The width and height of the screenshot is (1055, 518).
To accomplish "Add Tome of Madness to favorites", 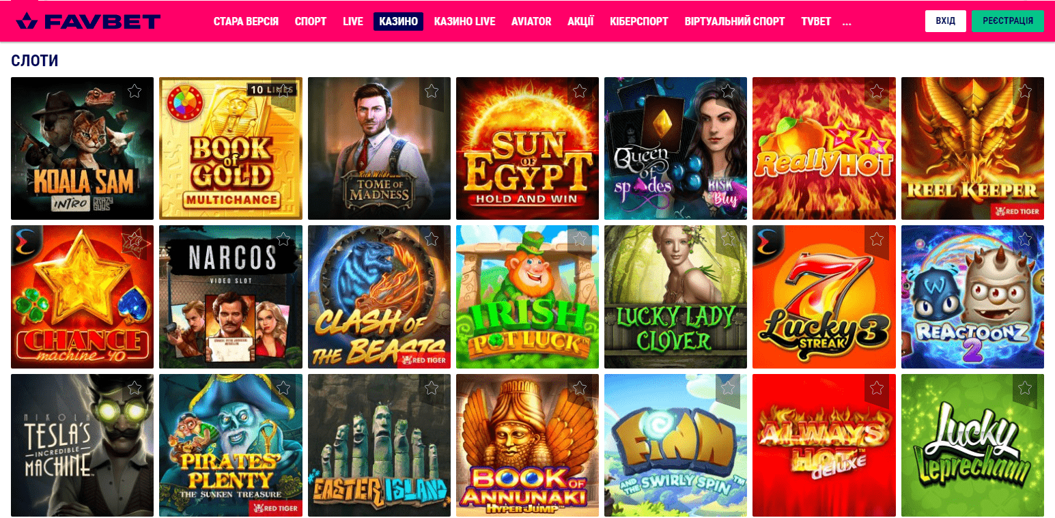I will (432, 91).
